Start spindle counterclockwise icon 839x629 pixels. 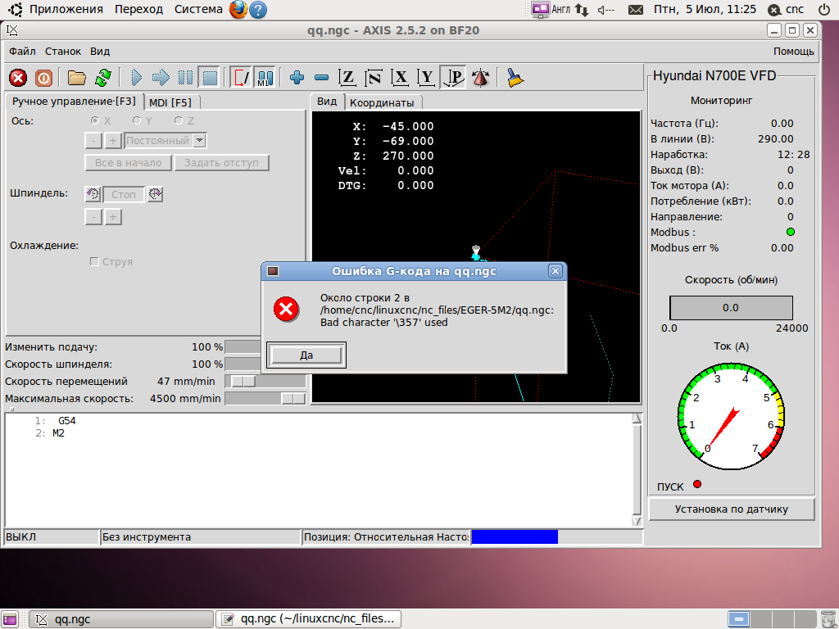(x=93, y=193)
